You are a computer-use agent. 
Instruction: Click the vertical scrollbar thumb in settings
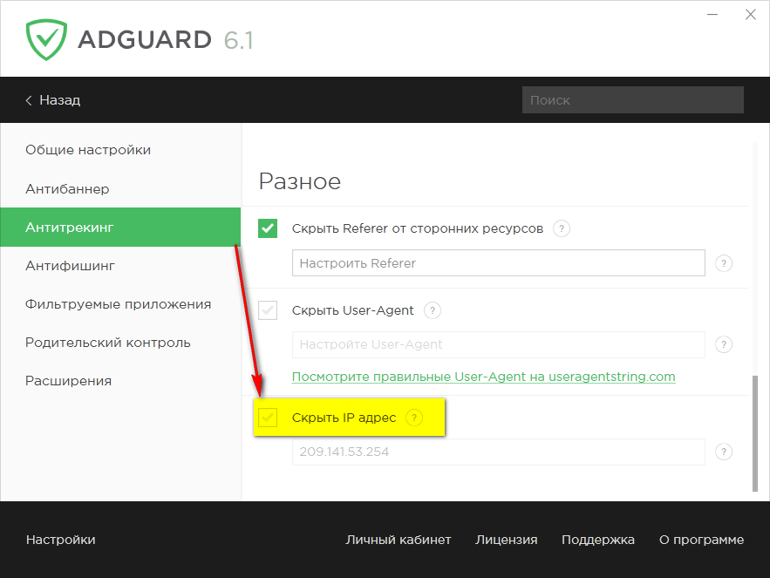click(754, 432)
